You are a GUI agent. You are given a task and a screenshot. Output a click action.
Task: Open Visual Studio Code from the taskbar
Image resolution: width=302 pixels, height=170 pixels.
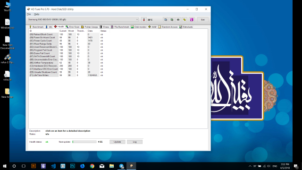[x=53, y=166]
